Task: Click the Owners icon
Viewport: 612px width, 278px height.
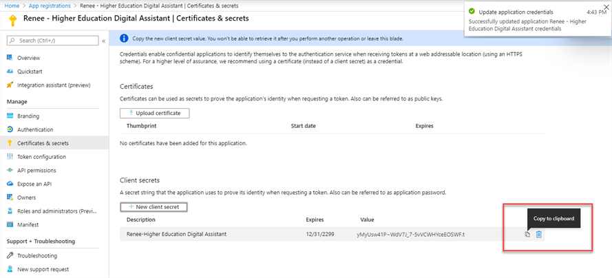Action: [10, 197]
